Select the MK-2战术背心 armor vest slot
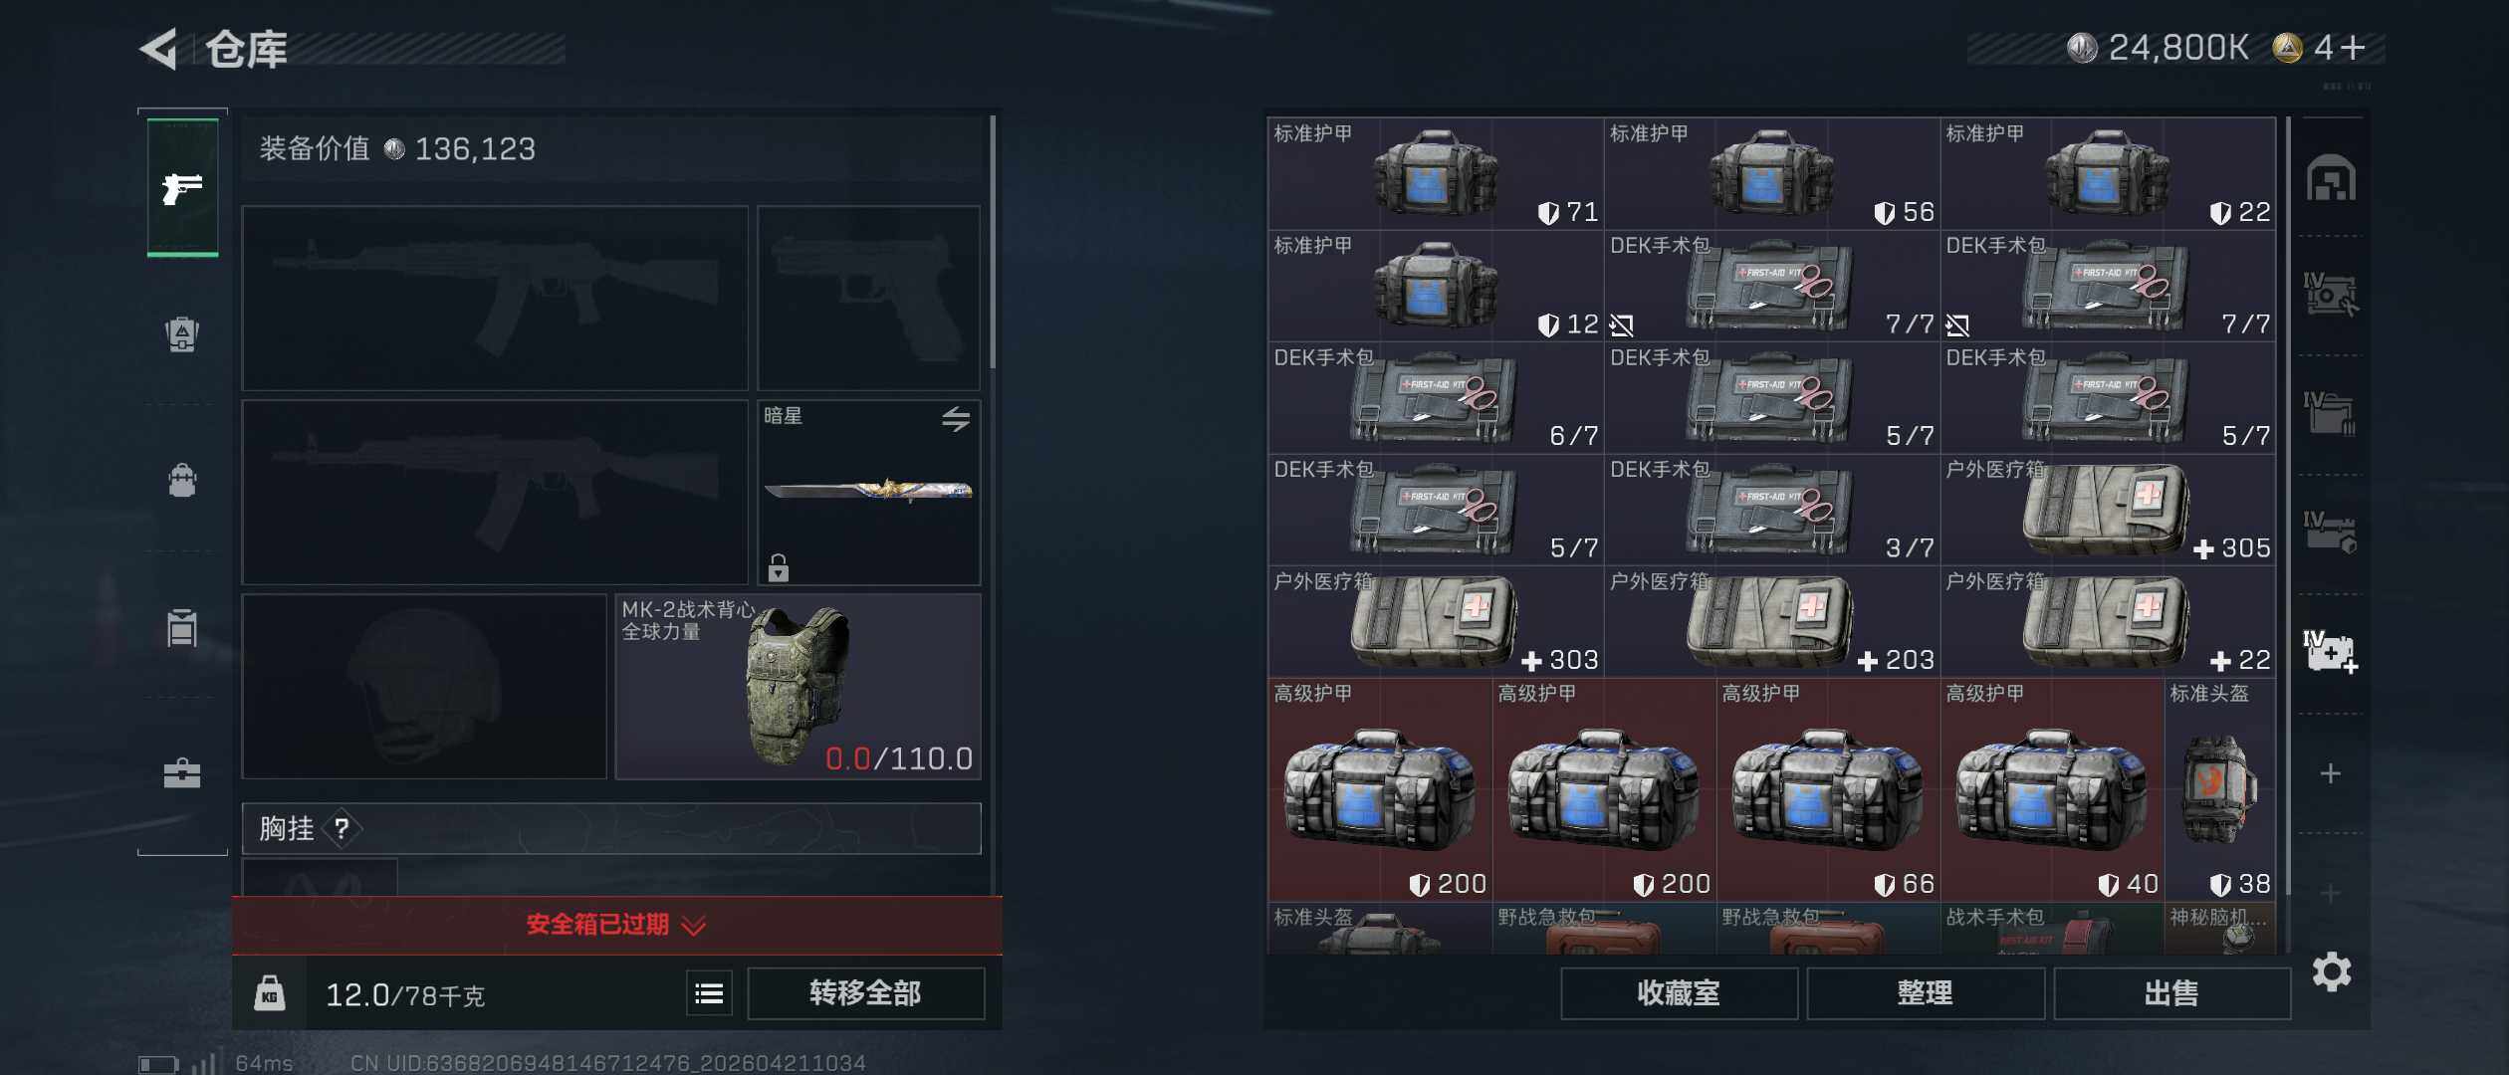 coord(798,687)
